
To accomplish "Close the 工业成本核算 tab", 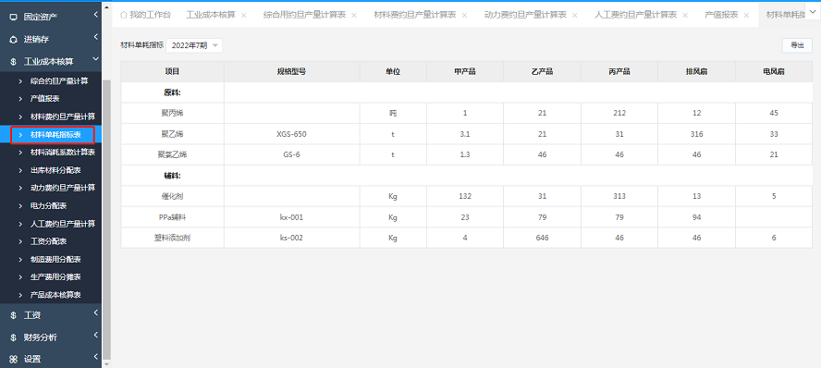I will click(x=243, y=15).
